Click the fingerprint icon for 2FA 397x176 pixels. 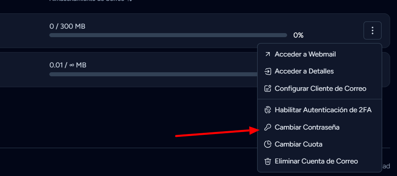click(268, 110)
